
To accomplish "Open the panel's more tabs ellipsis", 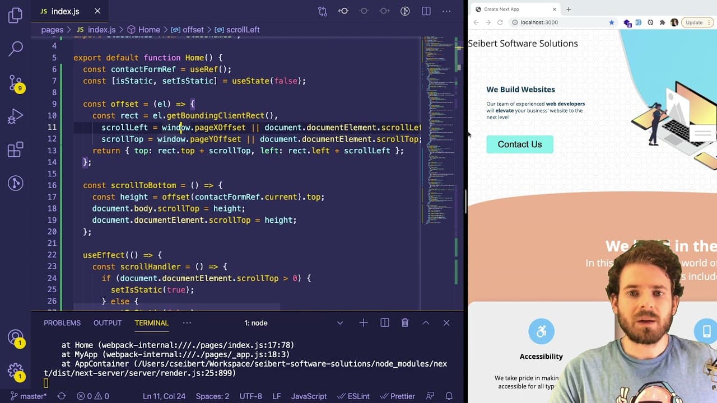I will point(187,323).
